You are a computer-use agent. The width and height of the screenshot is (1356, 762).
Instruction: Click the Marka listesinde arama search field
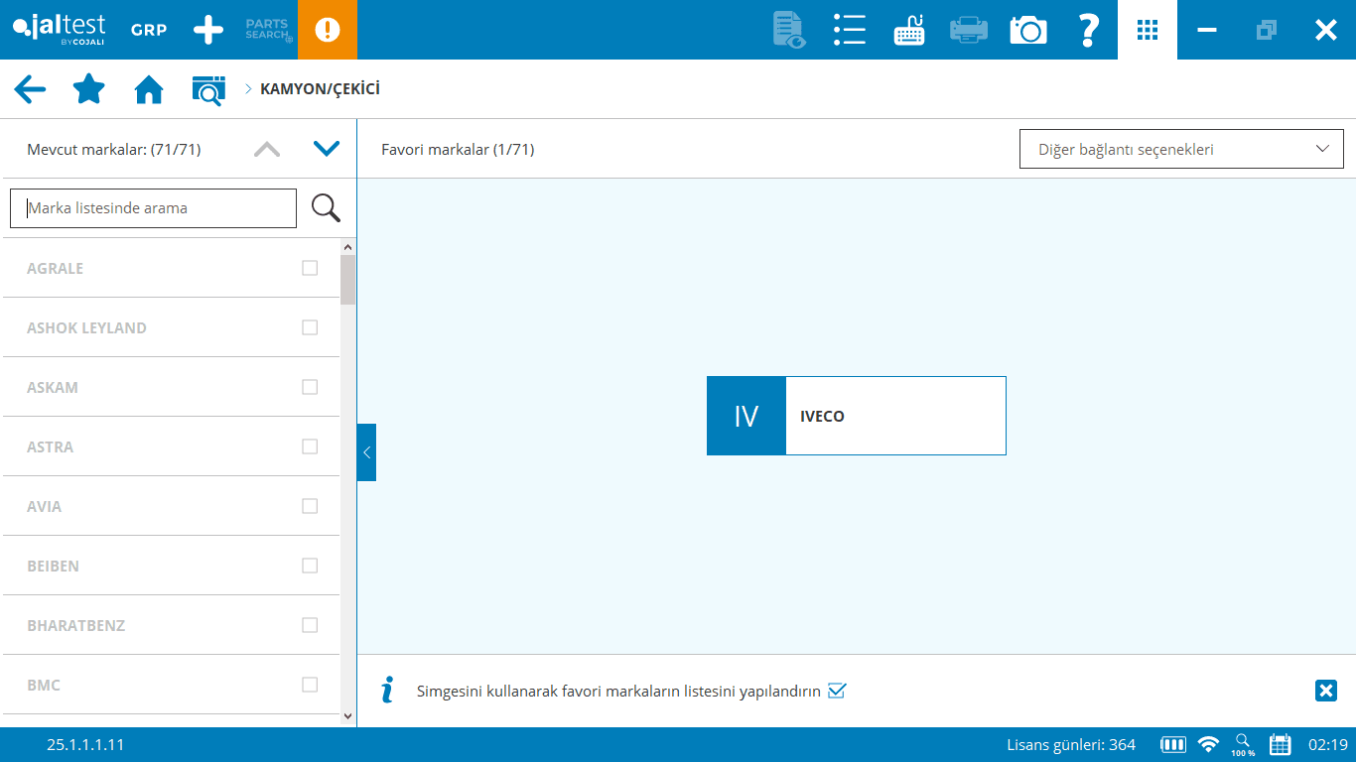153,208
